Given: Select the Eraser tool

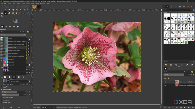Looking at the screenshot, I should [x=9, y=13].
